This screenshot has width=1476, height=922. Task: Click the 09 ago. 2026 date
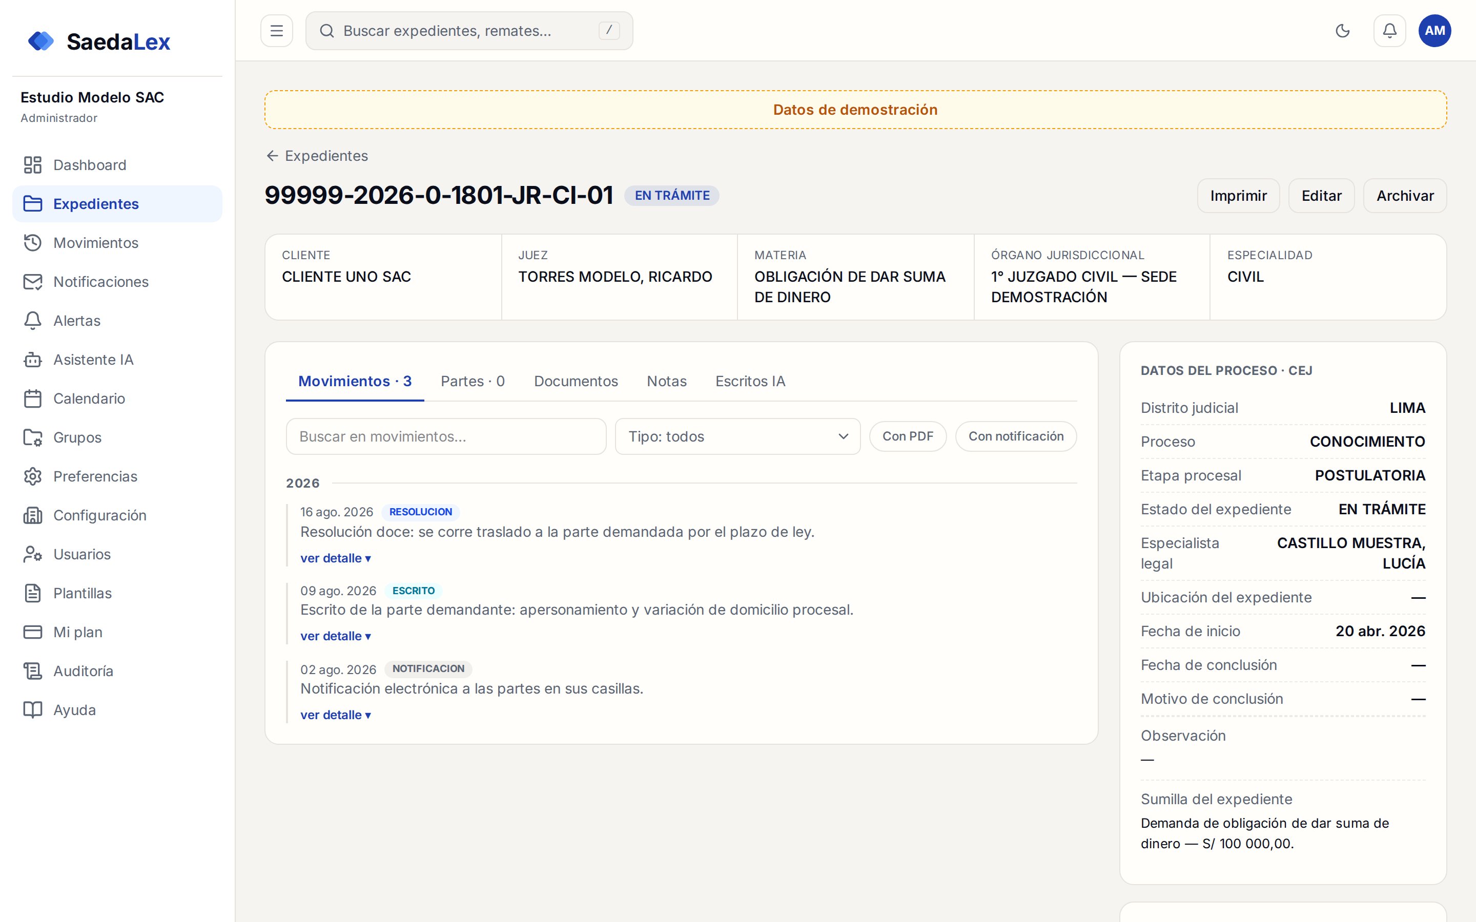tap(338, 591)
